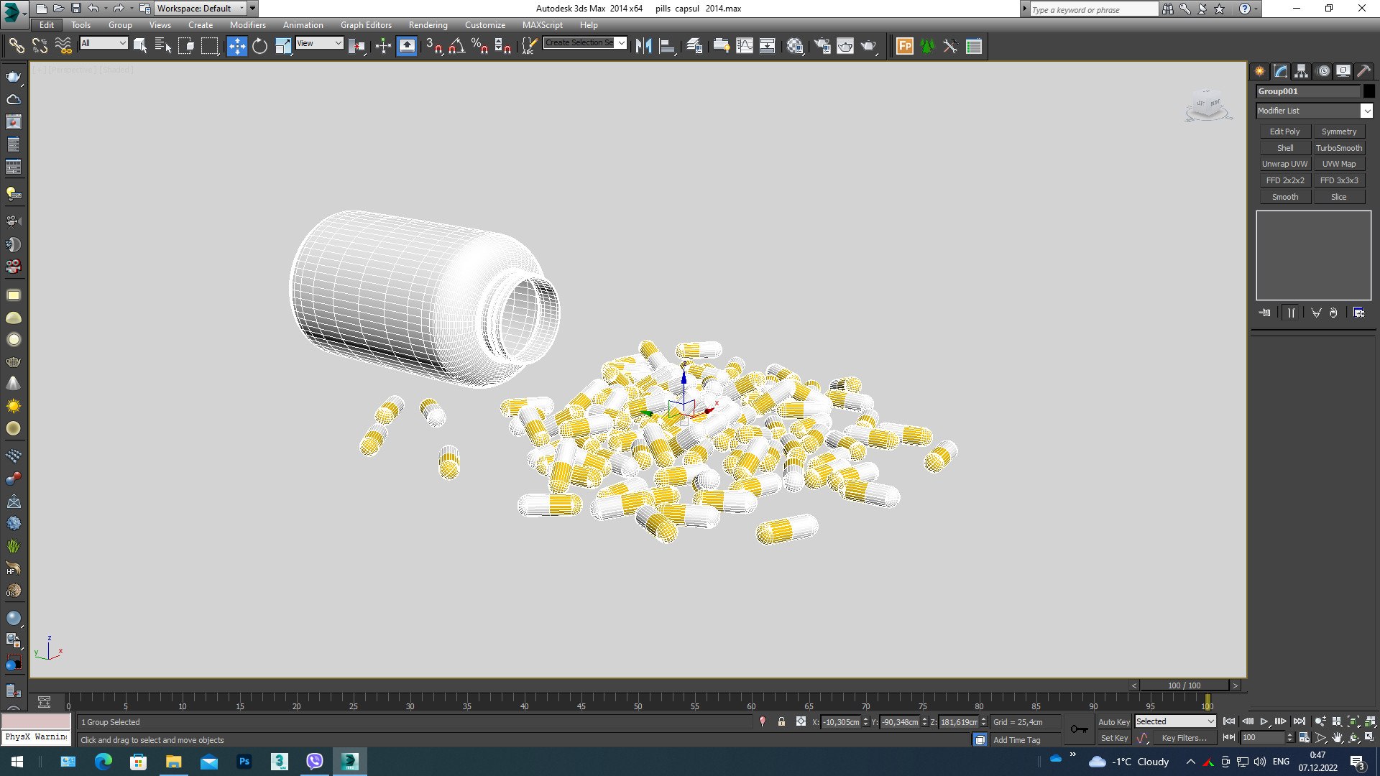Screen dimensions: 1380x776
Task: Open the Mirror tool
Action: tap(643, 47)
